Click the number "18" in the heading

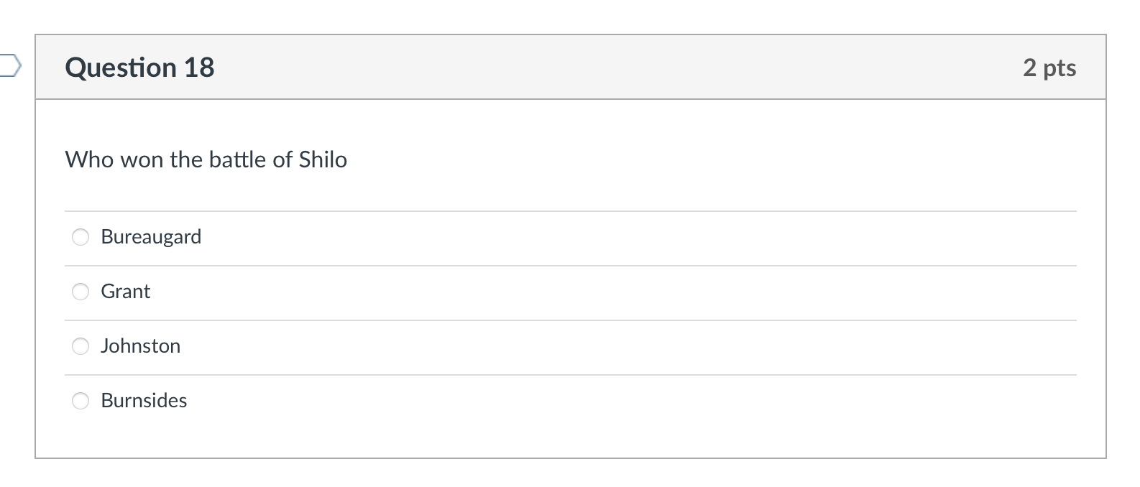pyautogui.click(x=199, y=68)
